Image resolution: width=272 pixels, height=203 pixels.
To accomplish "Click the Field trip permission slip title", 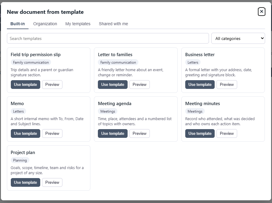I will (x=35, y=55).
